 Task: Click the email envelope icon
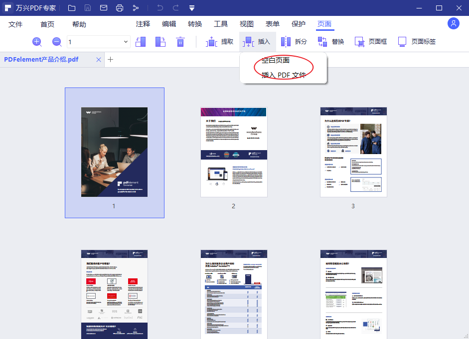pos(104,8)
